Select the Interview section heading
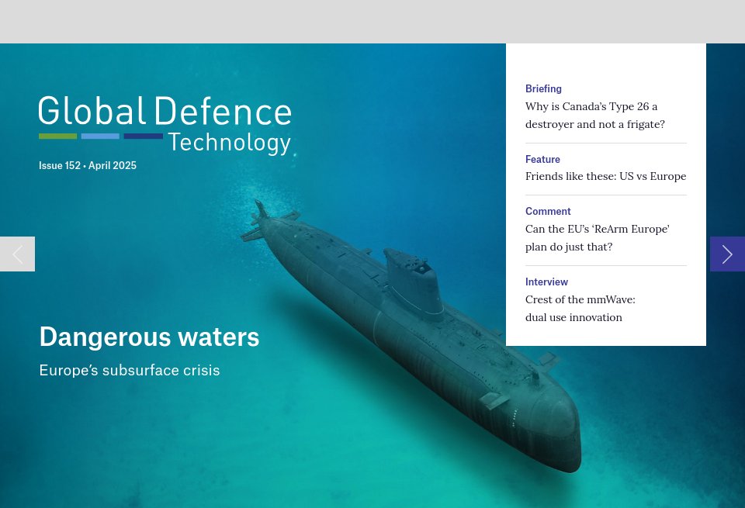Viewport: 745px width, 508px height. [x=546, y=282]
